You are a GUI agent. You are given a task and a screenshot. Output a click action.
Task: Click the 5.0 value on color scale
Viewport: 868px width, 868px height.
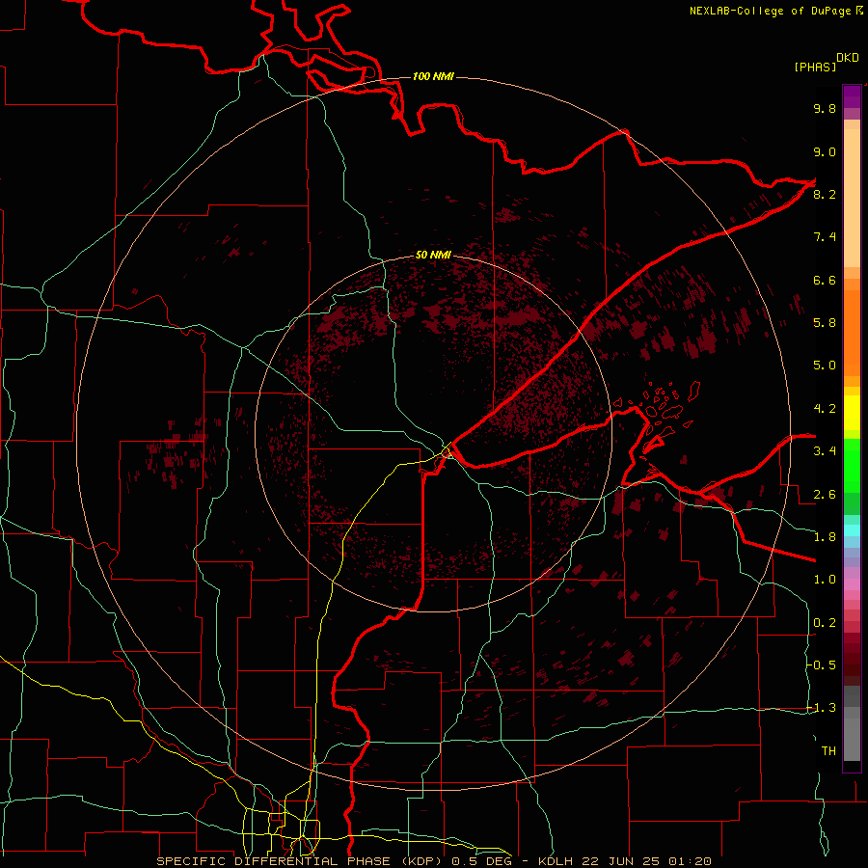click(x=825, y=366)
